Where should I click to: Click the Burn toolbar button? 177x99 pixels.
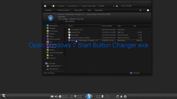coord(89,10)
